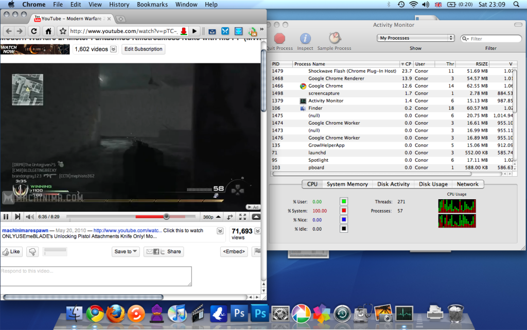Click the black % Idle color swatch
This screenshot has height=330, width=527.
343,229
